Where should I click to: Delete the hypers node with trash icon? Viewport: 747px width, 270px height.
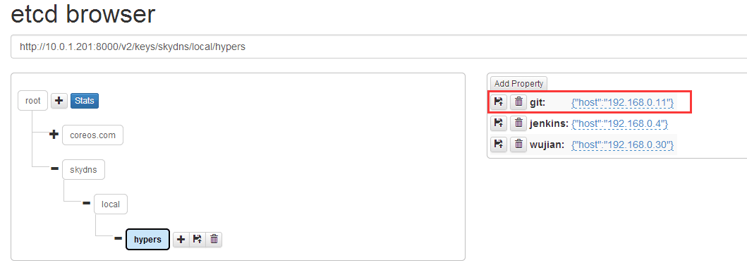pos(214,240)
